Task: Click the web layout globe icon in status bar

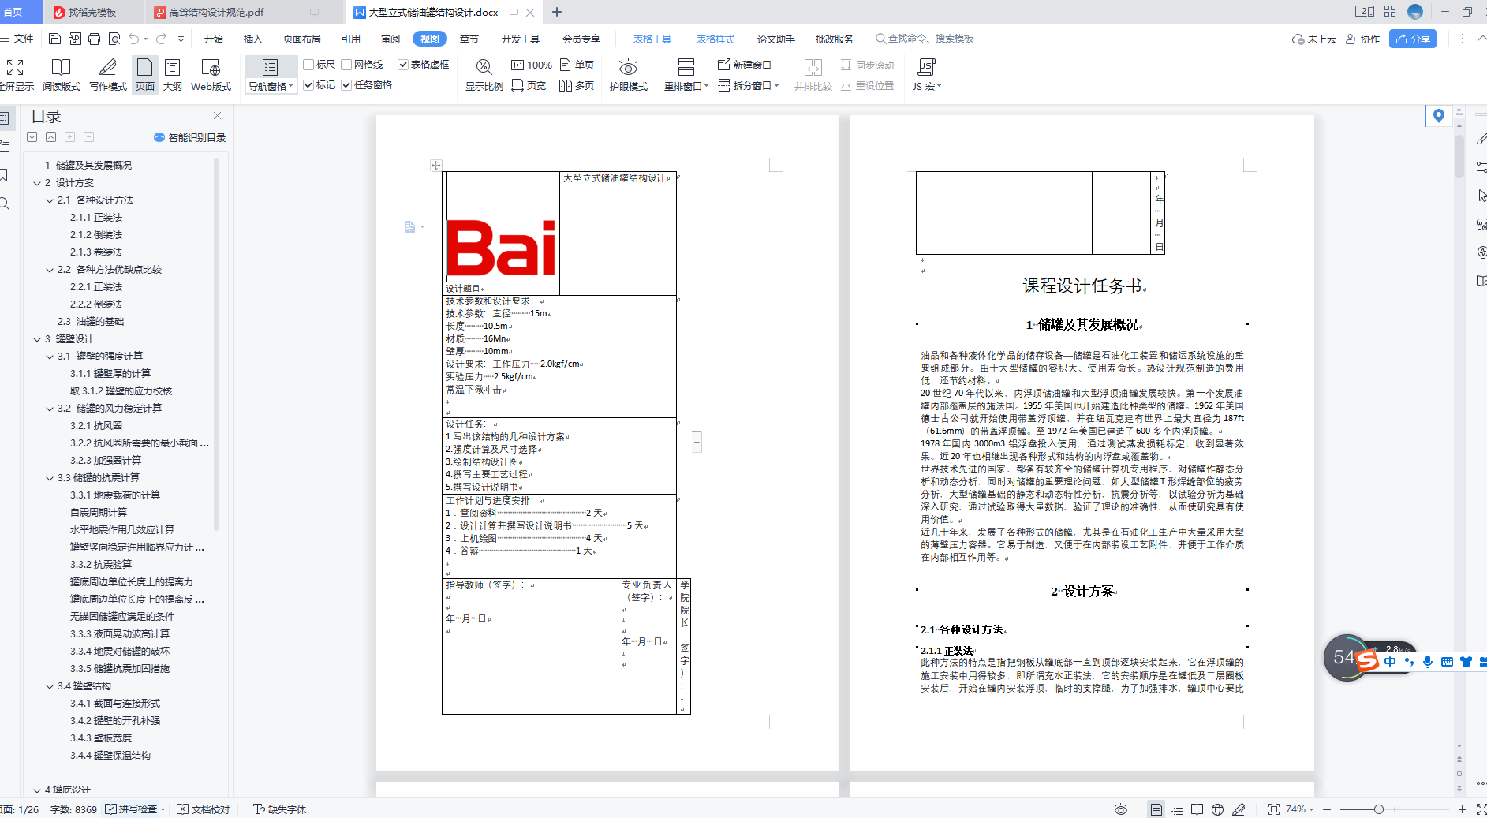Action: (1218, 809)
